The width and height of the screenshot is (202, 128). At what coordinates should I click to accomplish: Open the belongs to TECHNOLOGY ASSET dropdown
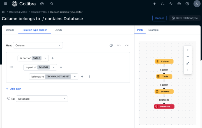[x=54, y=76]
